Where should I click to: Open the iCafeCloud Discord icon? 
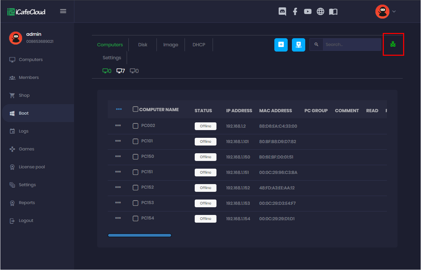[282, 11]
